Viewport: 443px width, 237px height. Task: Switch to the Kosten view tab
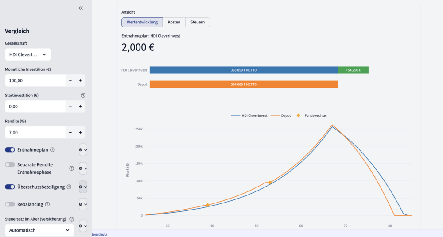(x=174, y=22)
